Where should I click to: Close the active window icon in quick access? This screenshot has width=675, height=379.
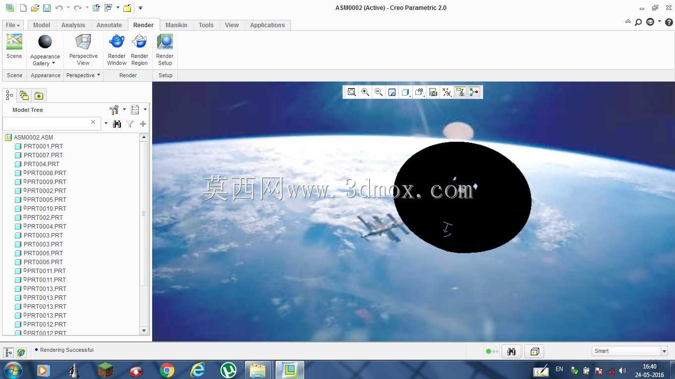pos(127,8)
